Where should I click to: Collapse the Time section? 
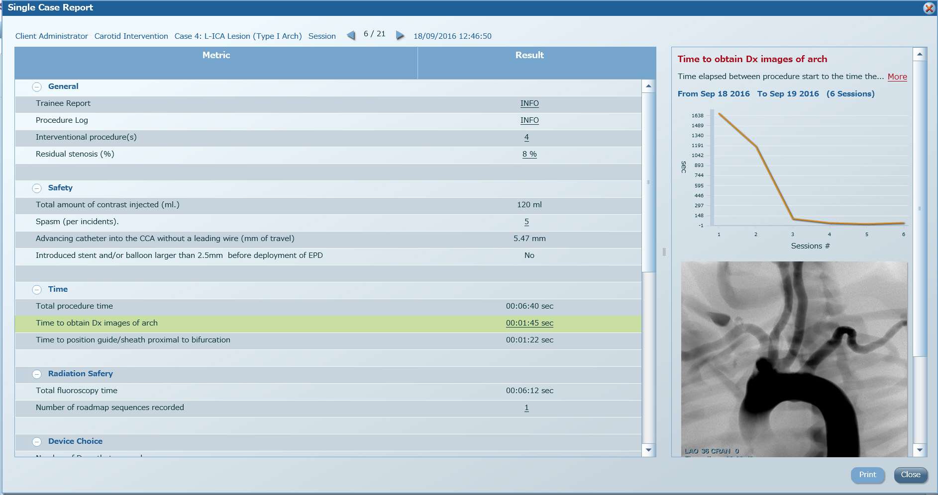(x=37, y=290)
